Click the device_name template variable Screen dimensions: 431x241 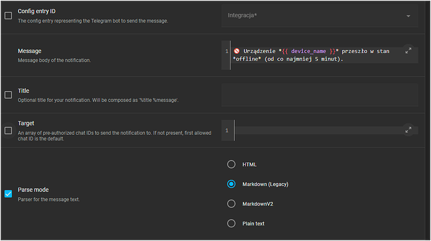tap(309, 51)
